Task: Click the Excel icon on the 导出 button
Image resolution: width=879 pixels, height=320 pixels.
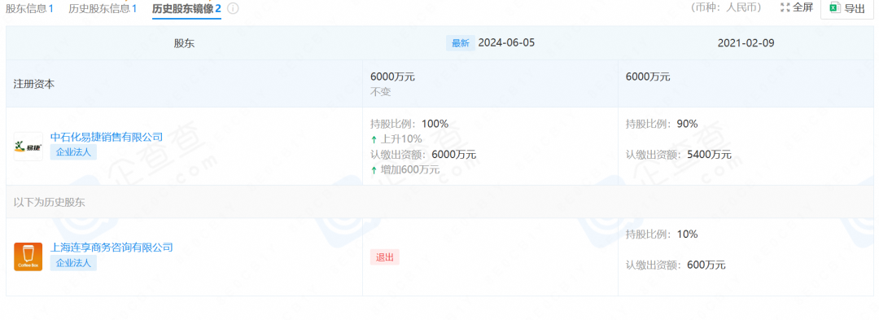Action: (835, 8)
